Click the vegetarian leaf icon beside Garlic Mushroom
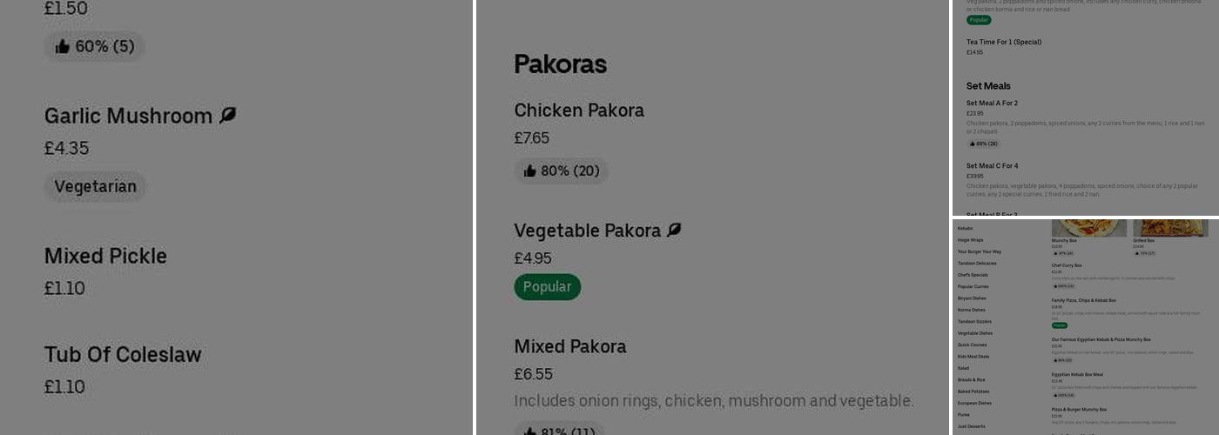Image resolution: width=1219 pixels, height=435 pixels. (228, 115)
